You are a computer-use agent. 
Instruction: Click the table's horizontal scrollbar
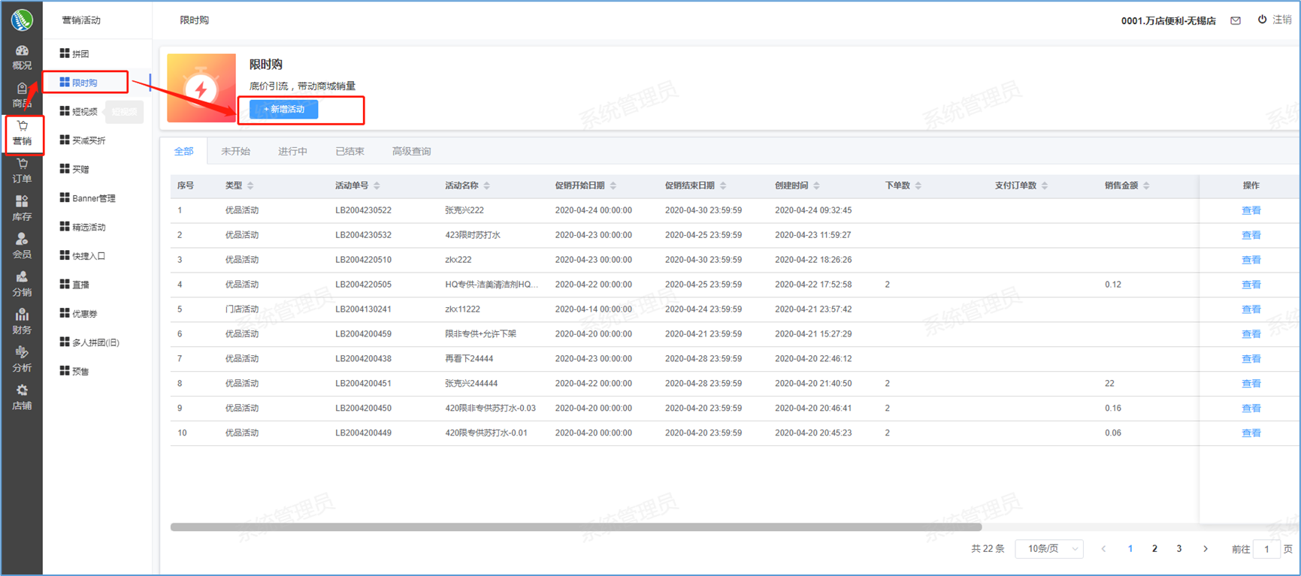click(576, 527)
